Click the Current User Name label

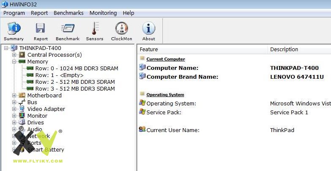tap(173, 130)
